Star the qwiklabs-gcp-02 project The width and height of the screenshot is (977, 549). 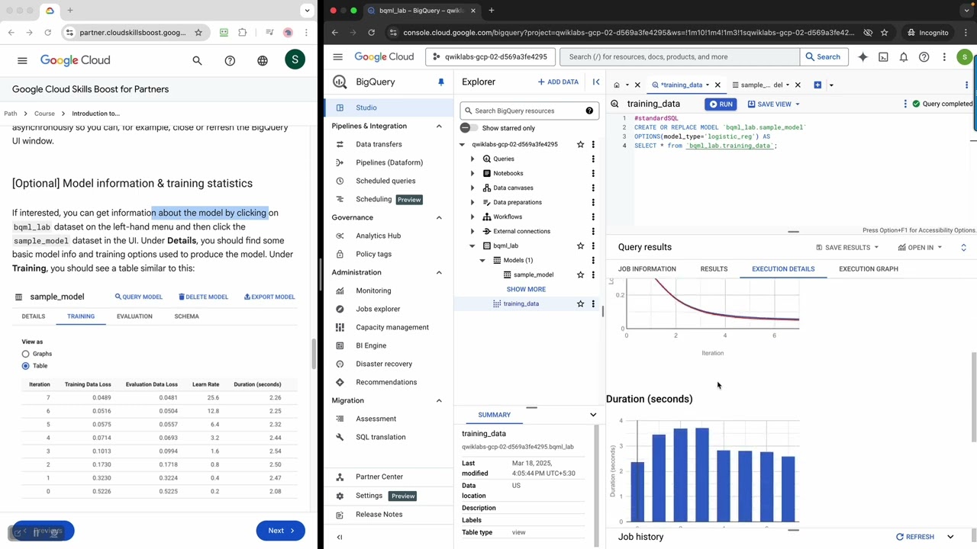(580, 144)
